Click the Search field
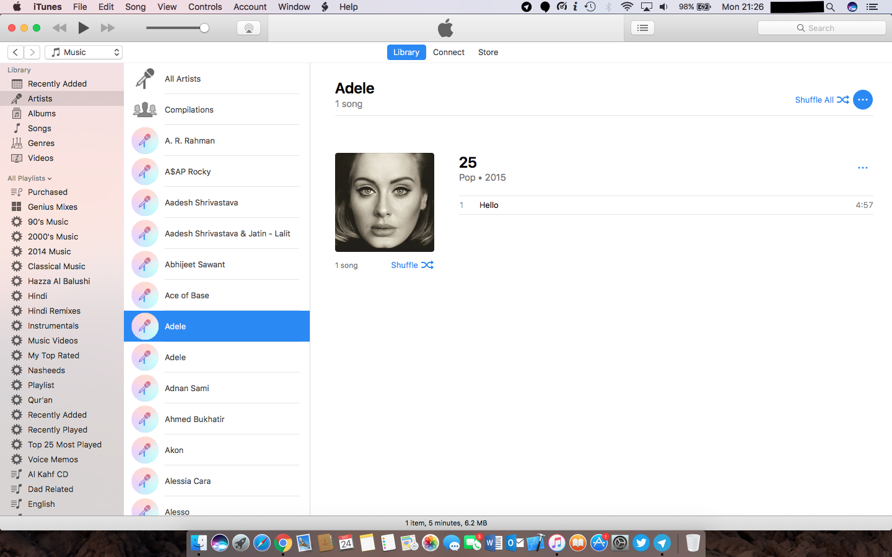This screenshot has width=892, height=557. 822,28
